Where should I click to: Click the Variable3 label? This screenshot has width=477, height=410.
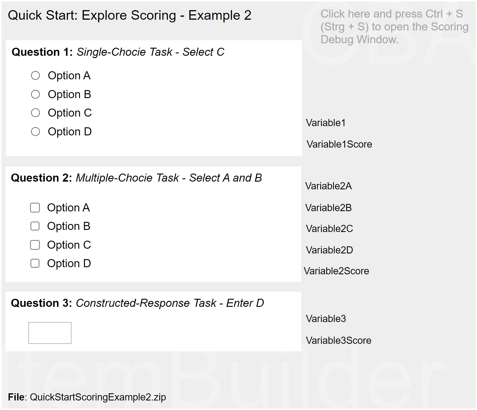(326, 319)
